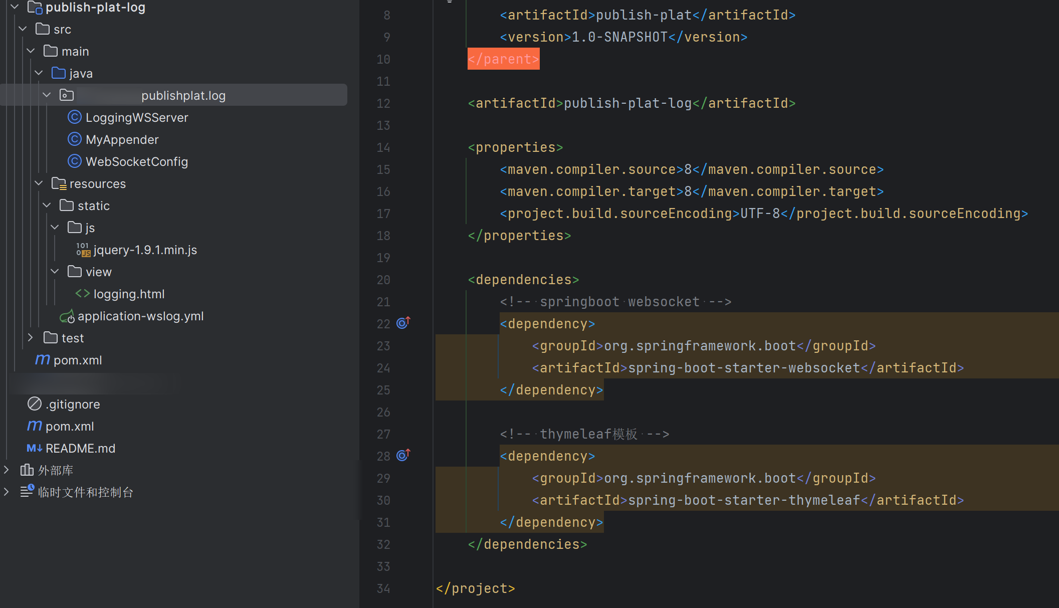
Task: Expand 临时文件和控制台 scratches node
Action: (x=7, y=492)
